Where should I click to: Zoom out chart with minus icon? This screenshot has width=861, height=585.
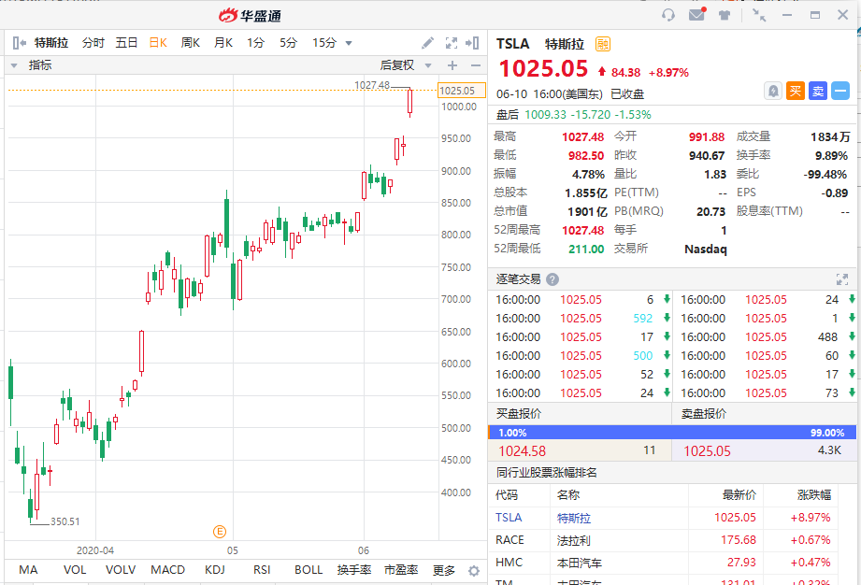point(476,65)
